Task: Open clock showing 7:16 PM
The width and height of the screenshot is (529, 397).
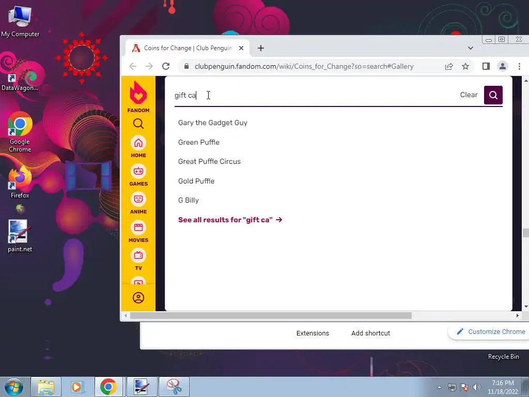Action: coord(503,387)
